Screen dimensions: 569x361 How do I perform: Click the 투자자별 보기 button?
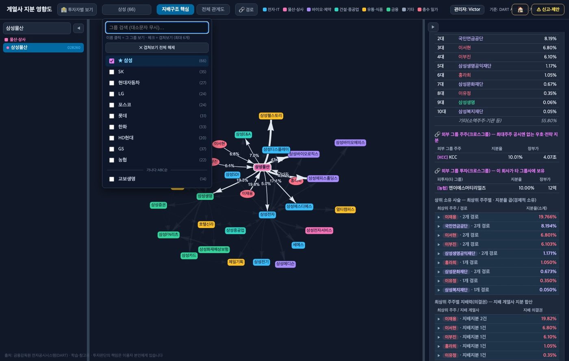tap(77, 9)
